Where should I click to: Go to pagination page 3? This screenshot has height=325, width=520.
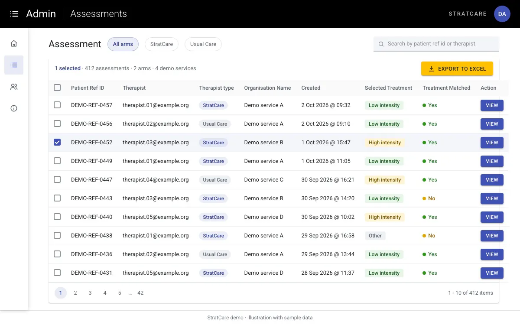90,293
